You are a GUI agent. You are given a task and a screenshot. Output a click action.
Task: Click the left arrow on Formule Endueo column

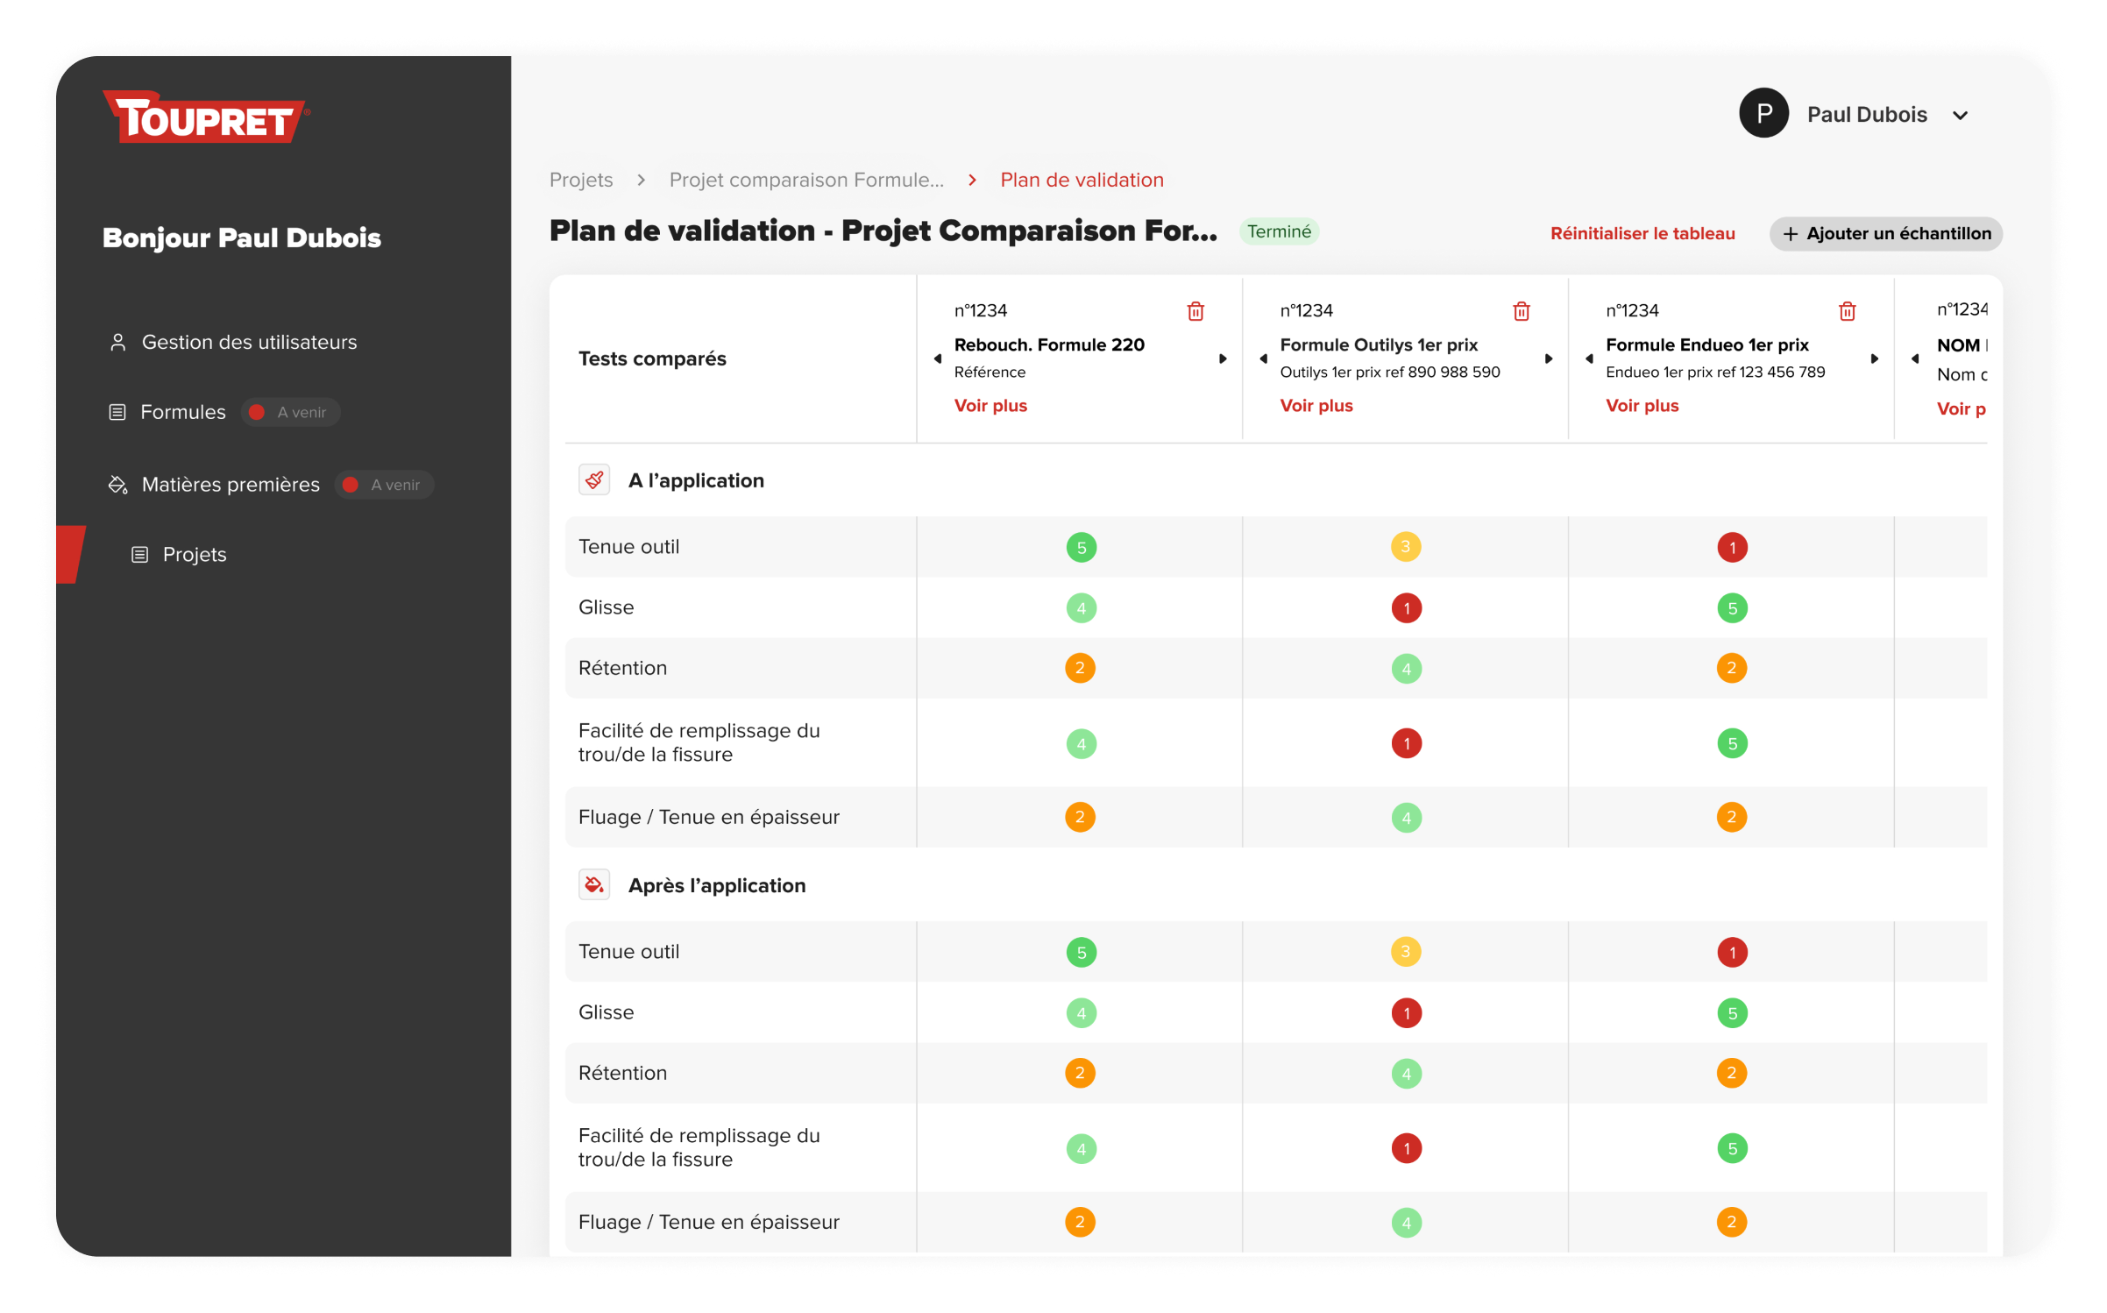click(x=1589, y=358)
